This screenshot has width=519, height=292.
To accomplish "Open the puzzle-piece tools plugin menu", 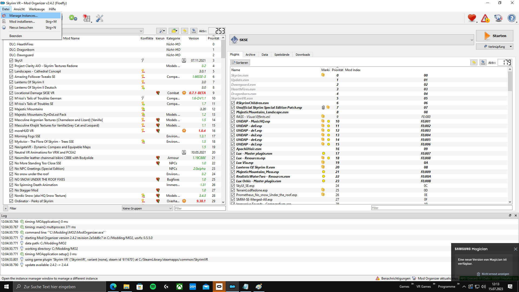I will pos(87,18).
